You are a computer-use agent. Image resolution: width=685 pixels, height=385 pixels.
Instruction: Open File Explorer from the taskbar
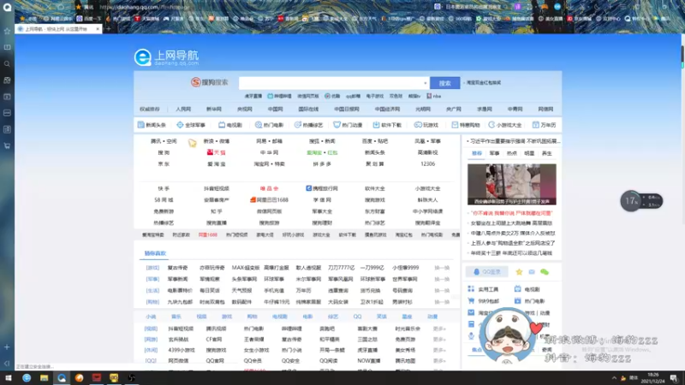tap(45, 377)
